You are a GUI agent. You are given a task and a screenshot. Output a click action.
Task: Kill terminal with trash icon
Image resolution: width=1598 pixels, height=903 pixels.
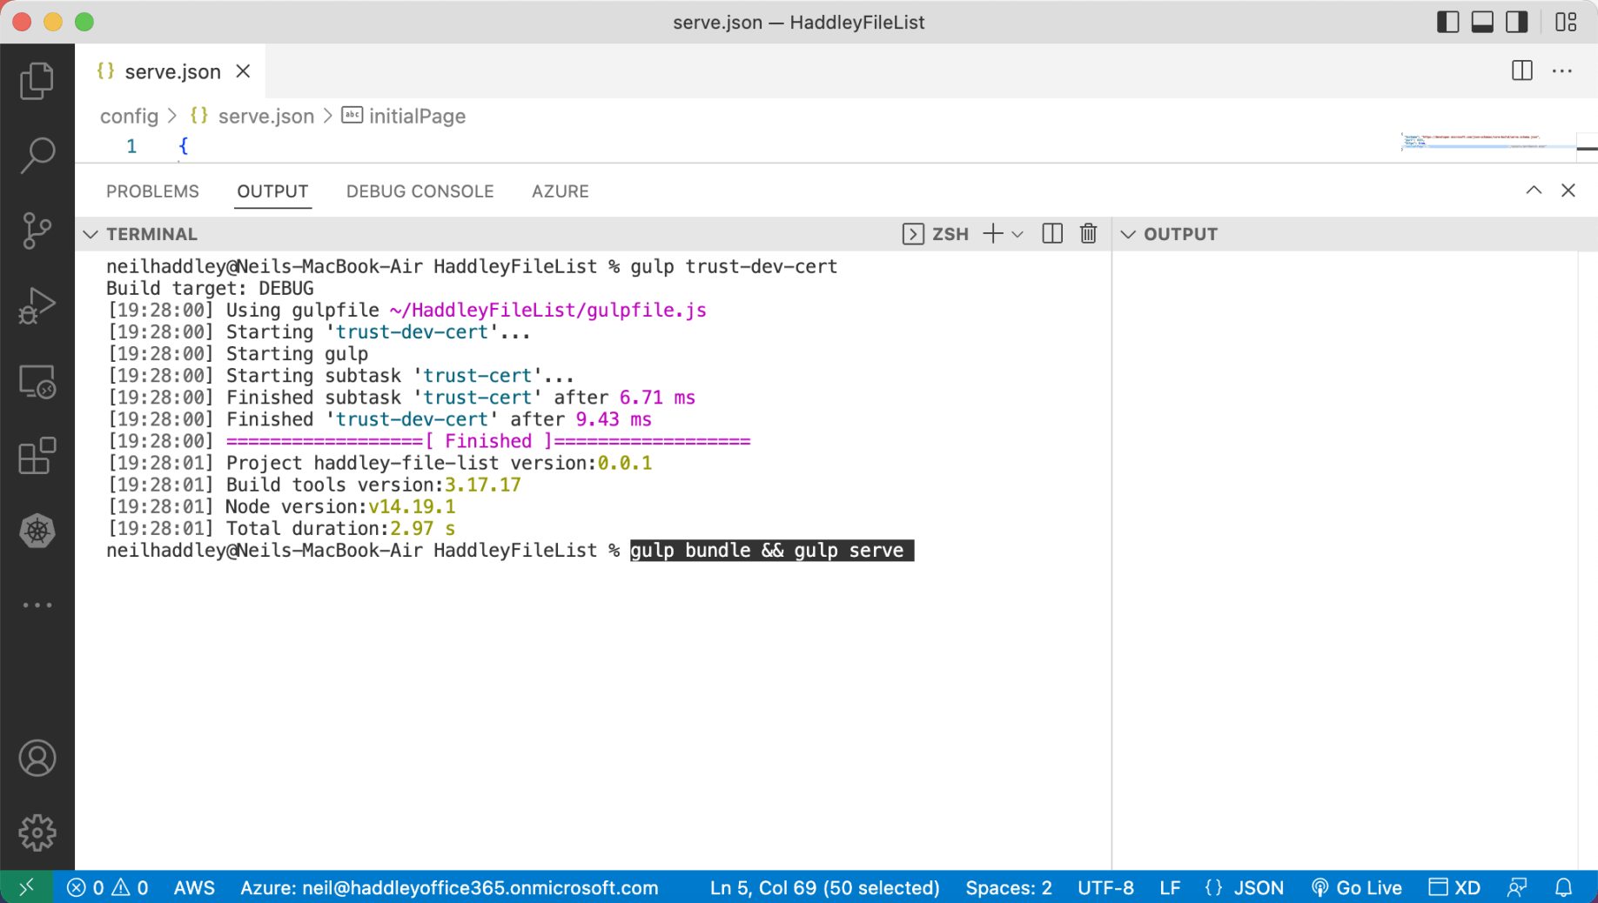[1088, 234]
